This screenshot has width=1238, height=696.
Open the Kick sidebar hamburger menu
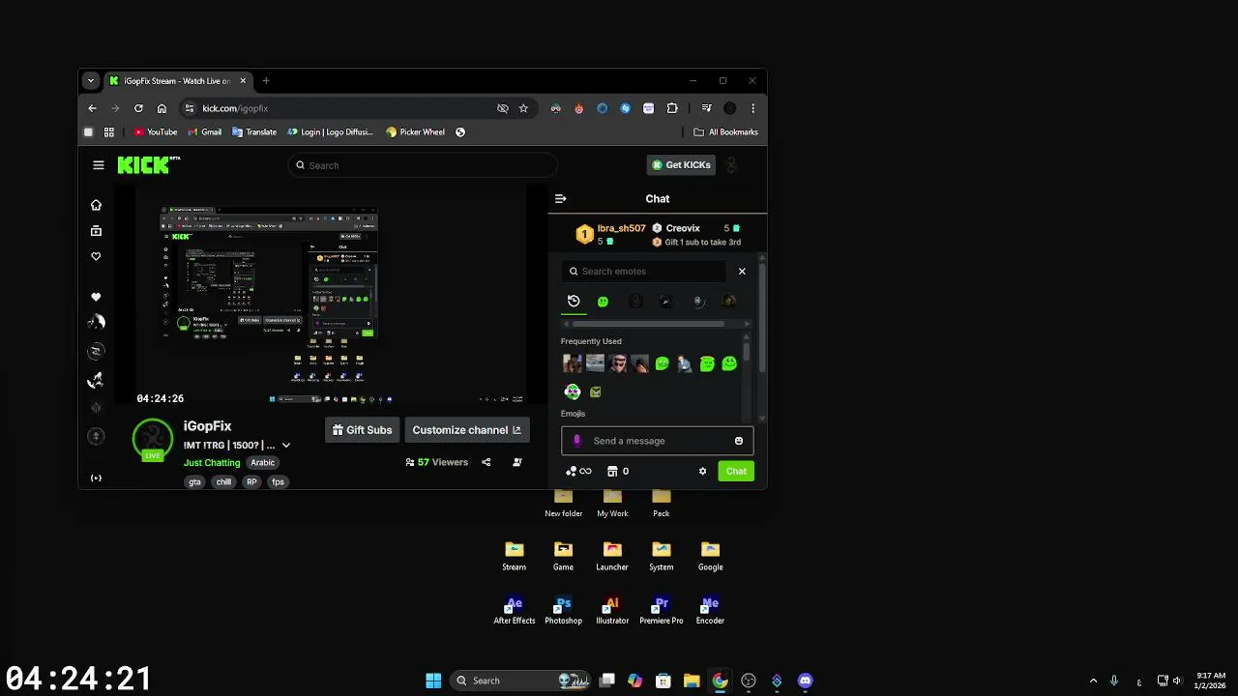(x=98, y=165)
